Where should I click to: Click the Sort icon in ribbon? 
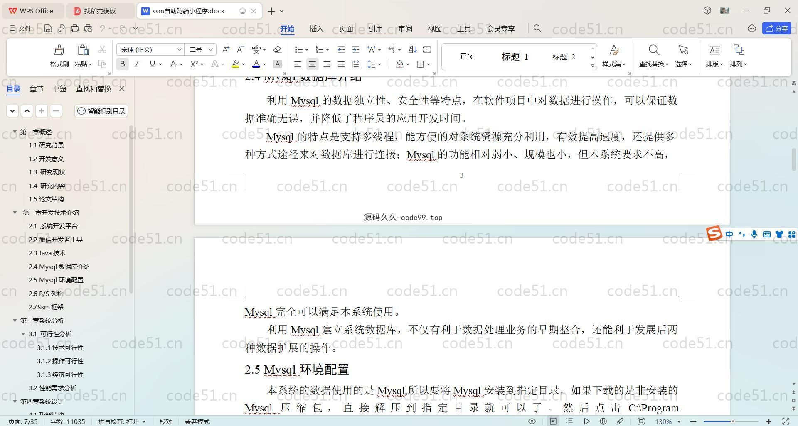coord(412,49)
